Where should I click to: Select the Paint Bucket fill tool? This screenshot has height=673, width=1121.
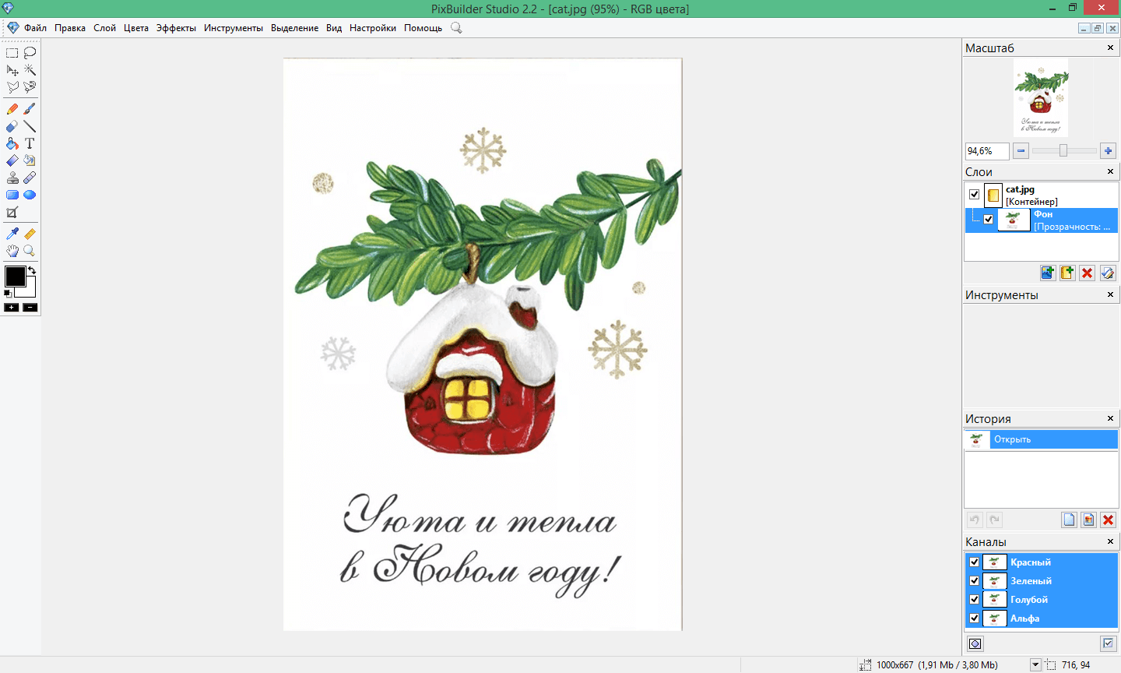12,143
